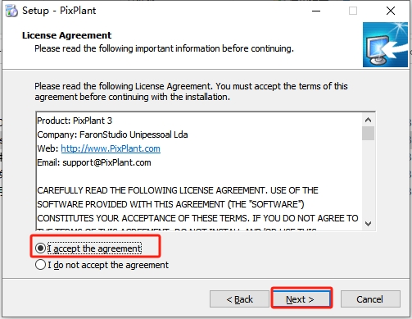
Task: Click the support@PixPlant.com email text
Action: pos(106,162)
